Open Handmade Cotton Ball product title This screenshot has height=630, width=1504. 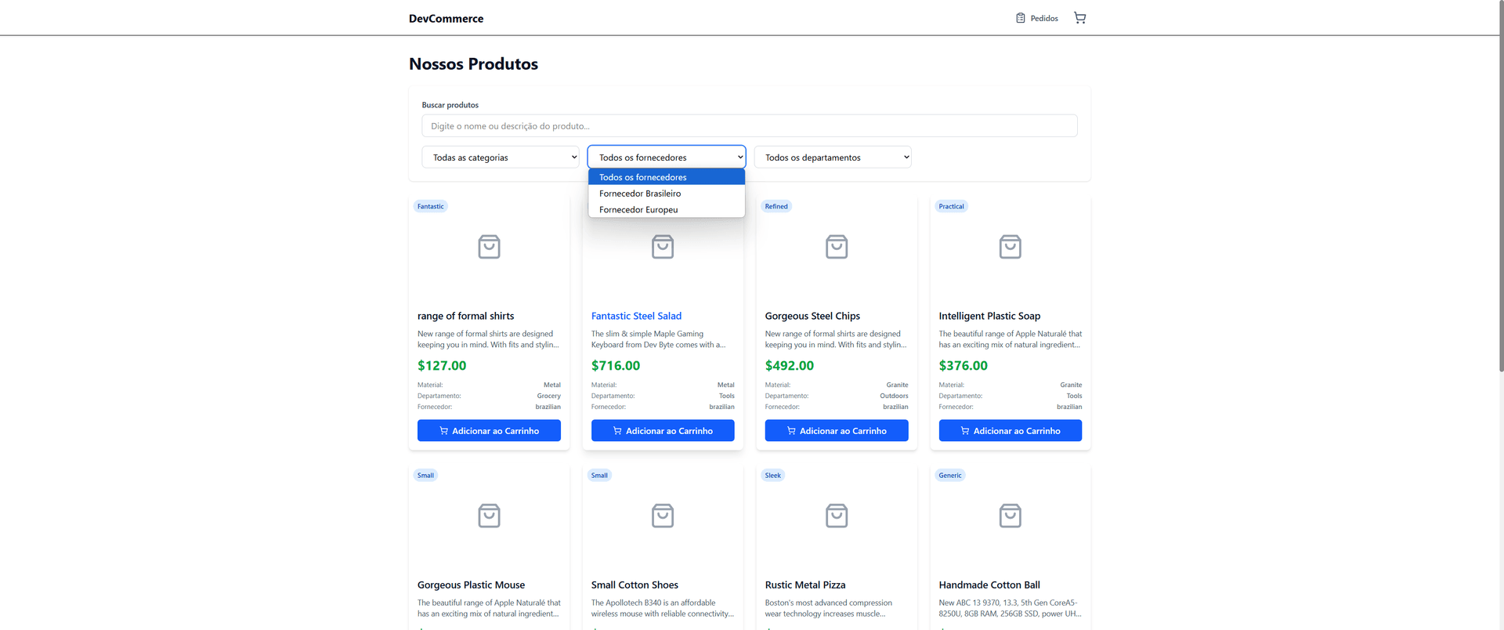tap(989, 585)
